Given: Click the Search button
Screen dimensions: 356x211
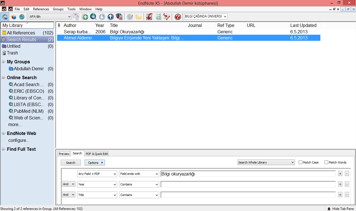Looking at the screenshot, I should 71,163.
